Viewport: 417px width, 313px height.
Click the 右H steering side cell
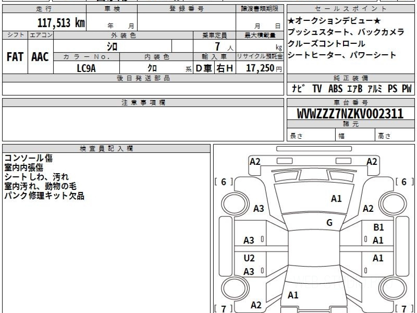224,69
